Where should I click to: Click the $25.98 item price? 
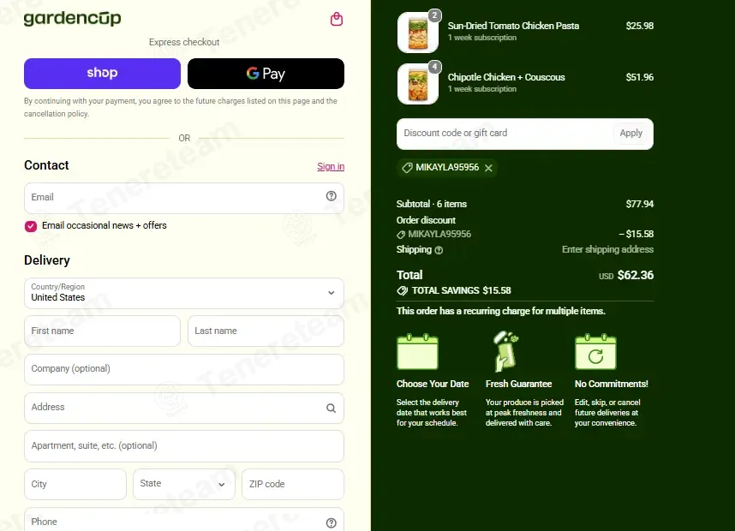pyautogui.click(x=640, y=27)
